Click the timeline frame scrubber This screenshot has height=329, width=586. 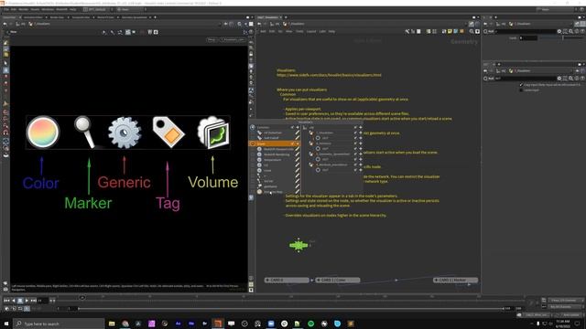tap(82, 297)
